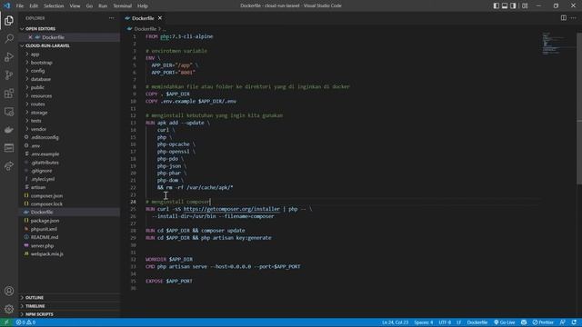Viewport: 582px width, 327px height.
Task: Open the Selection menu
Action: pyautogui.click(x=54, y=6)
